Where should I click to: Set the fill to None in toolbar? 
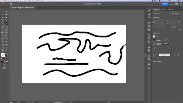7,62
